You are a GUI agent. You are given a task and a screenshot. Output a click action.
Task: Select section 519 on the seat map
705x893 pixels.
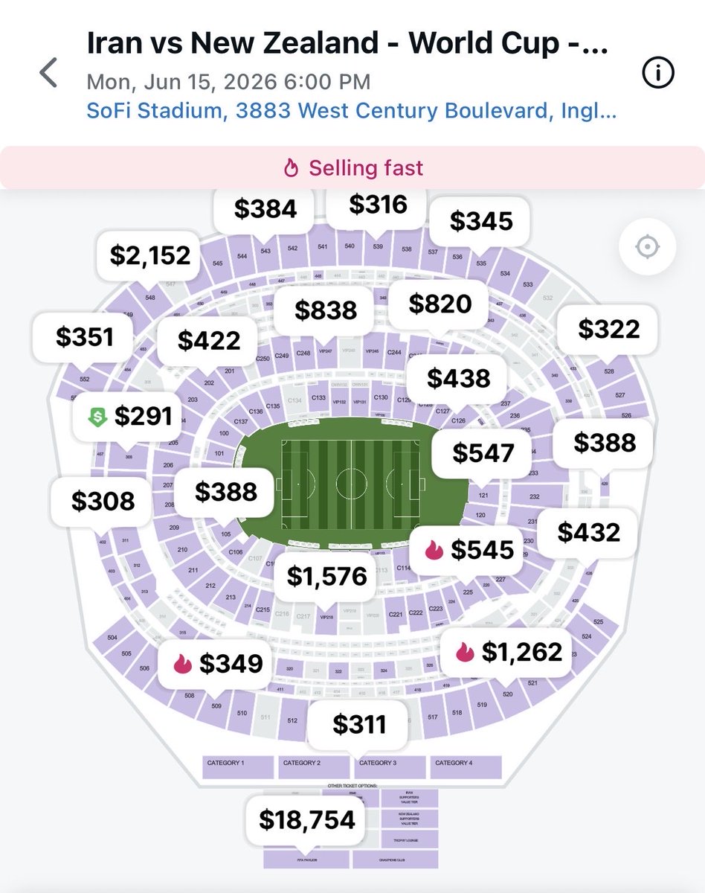[x=482, y=704]
